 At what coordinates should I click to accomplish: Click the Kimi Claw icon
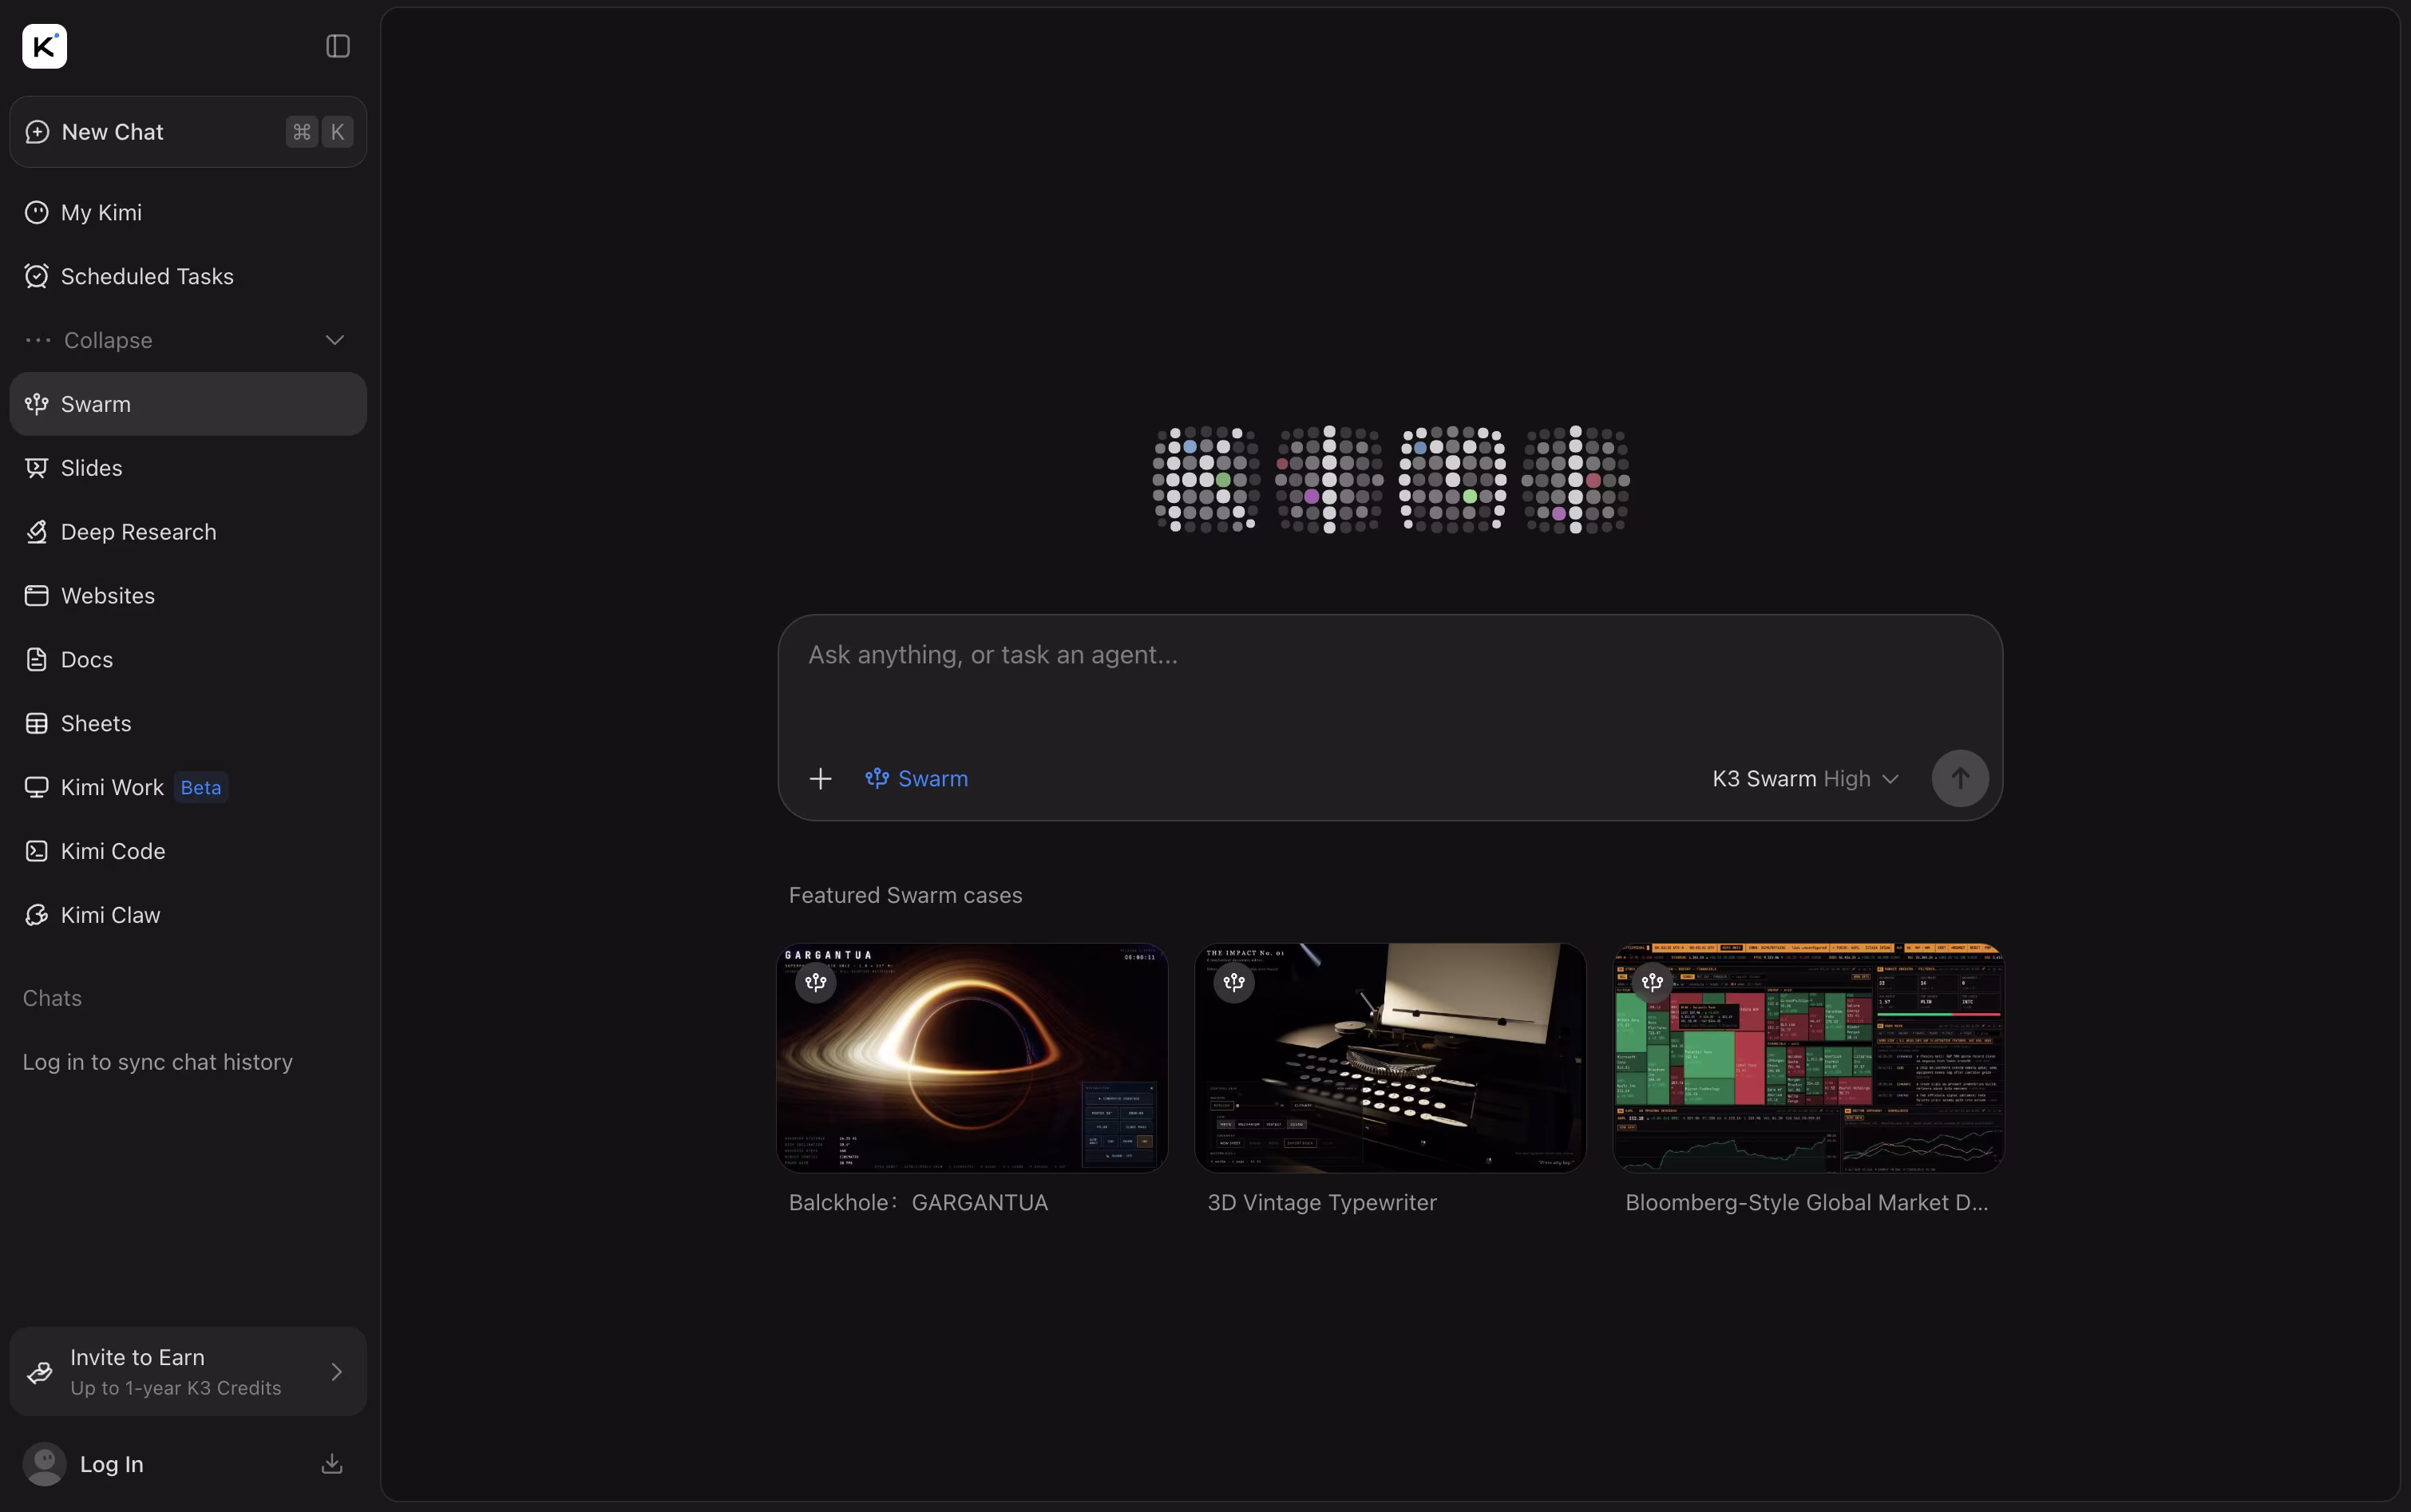[37, 915]
